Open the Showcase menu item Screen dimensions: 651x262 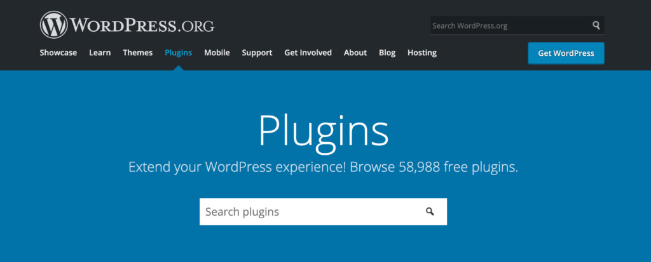[58, 53]
